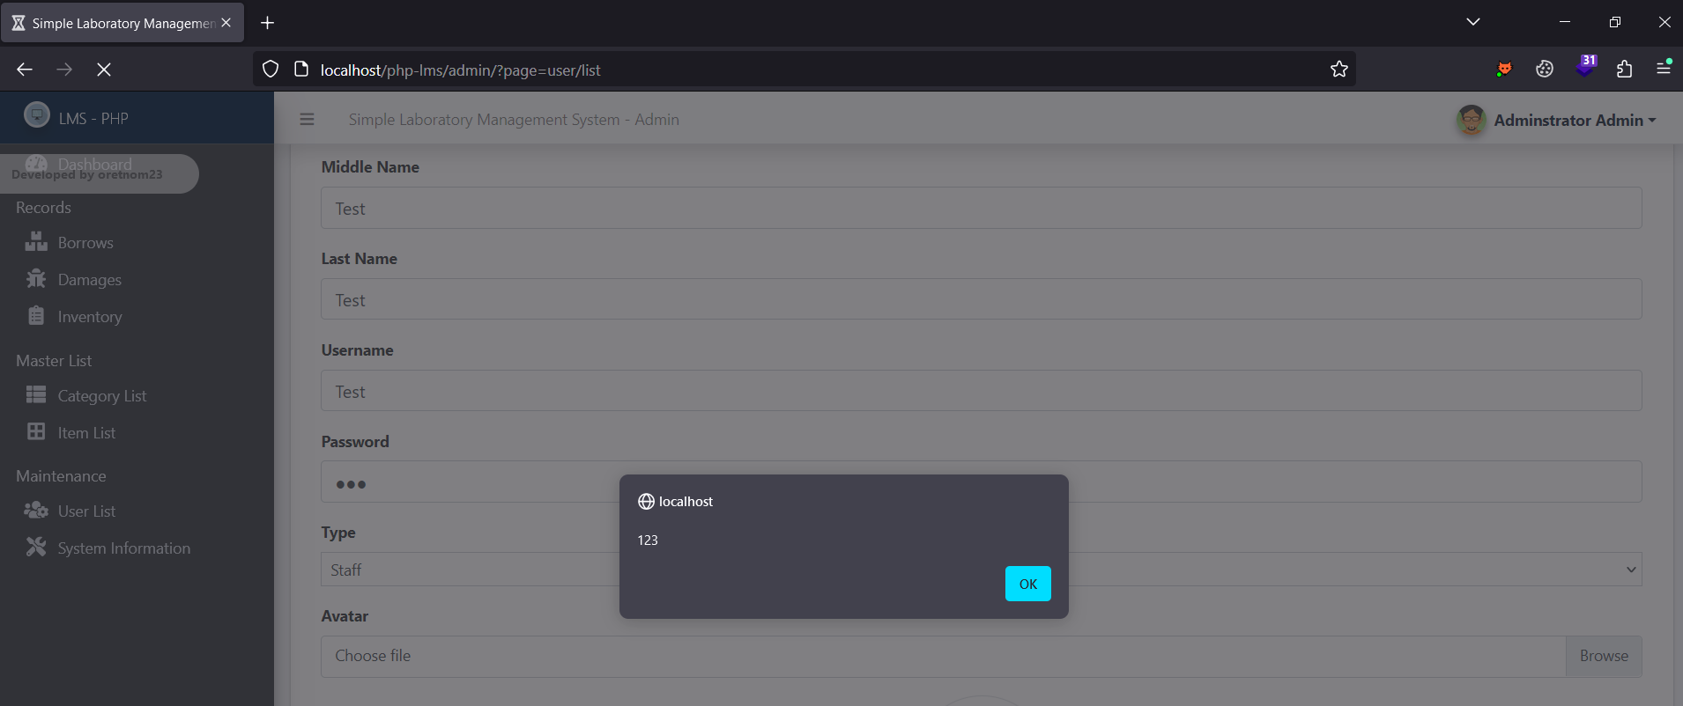Focus the Username text field
Screen dimensions: 1683x706
tap(981, 391)
